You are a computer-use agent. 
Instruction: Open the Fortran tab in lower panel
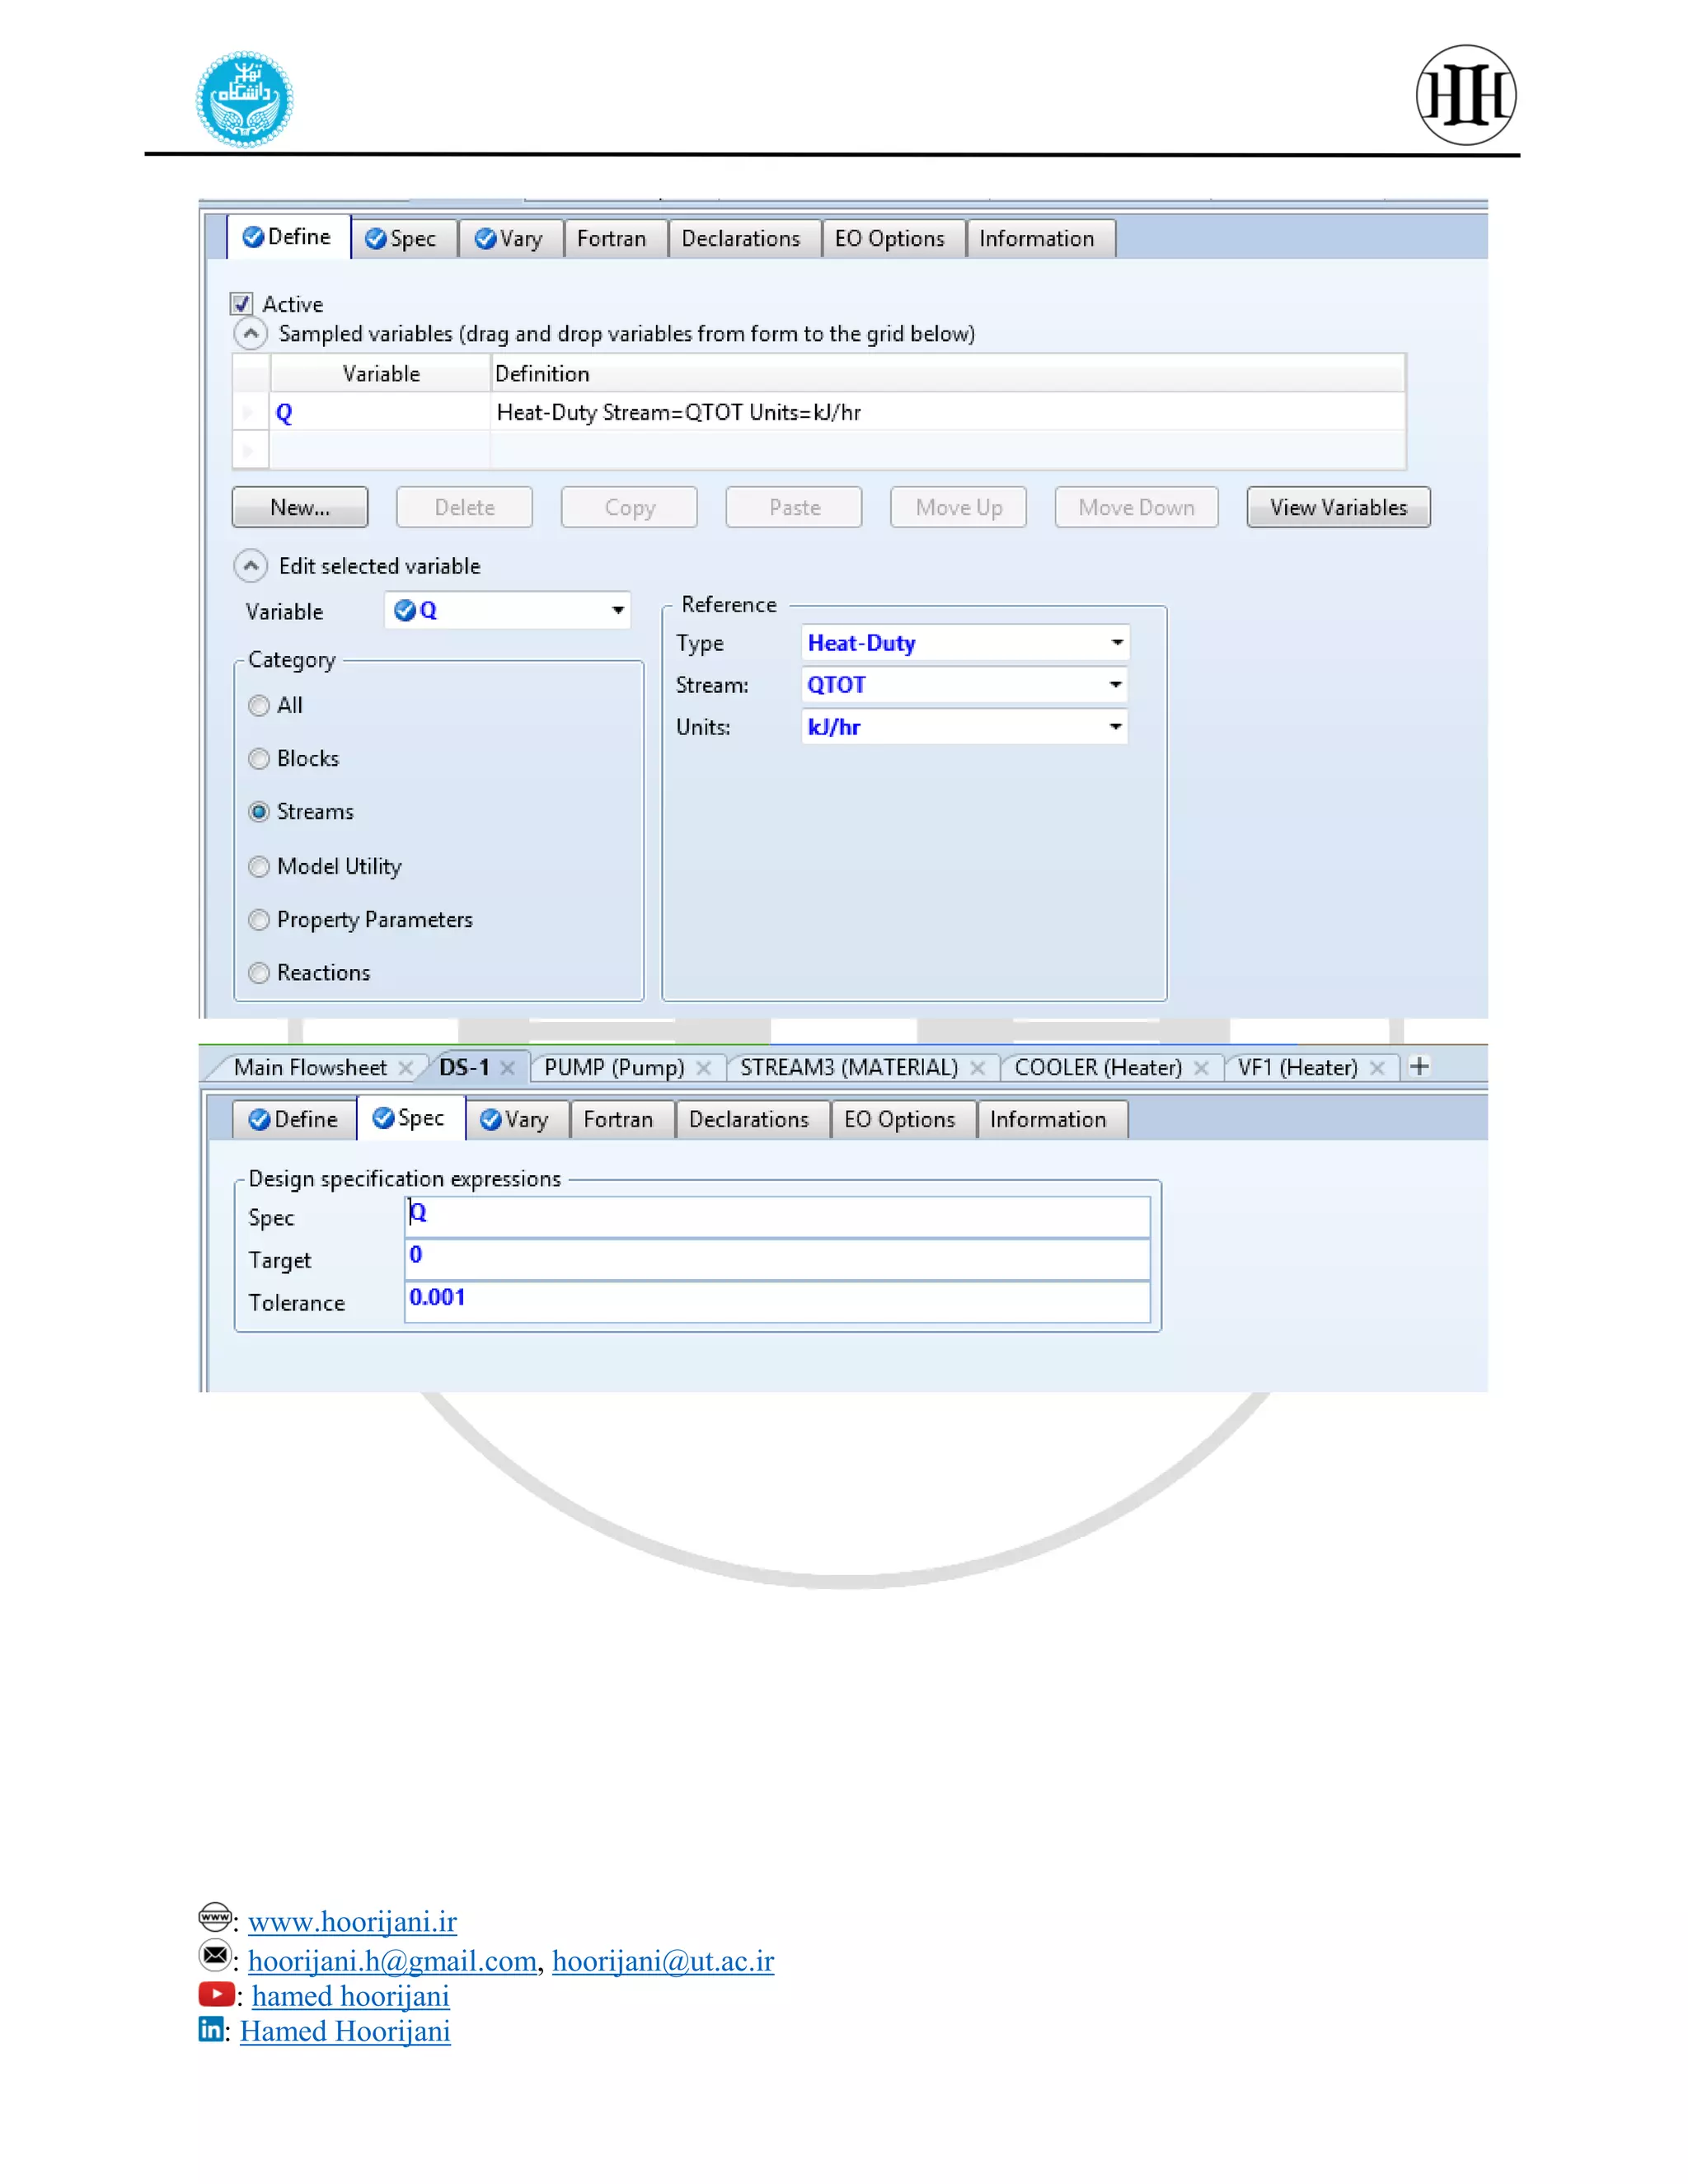point(617,1120)
